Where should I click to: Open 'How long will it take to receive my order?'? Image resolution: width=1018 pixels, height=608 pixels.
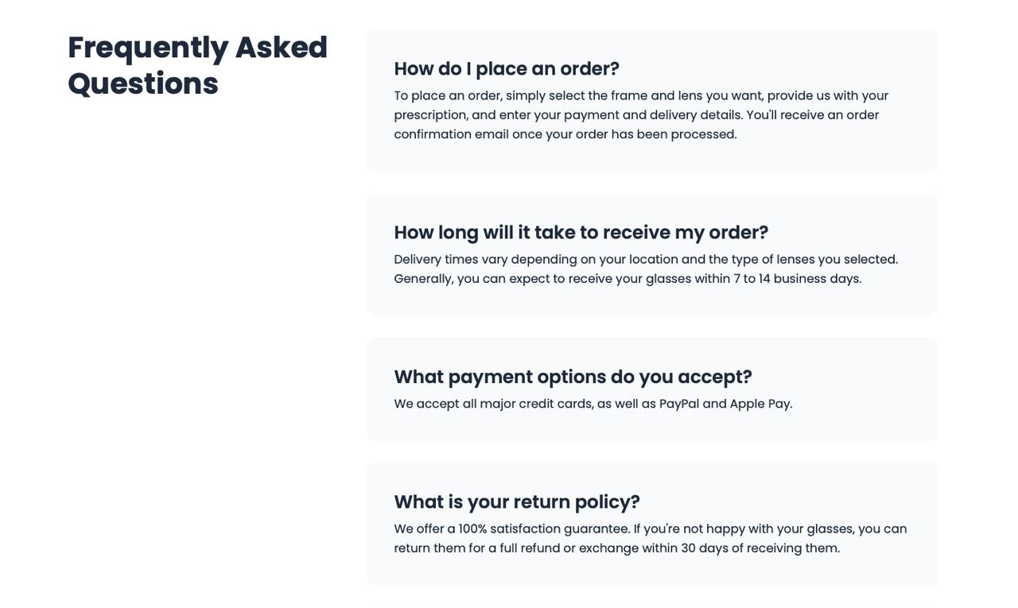click(x=581, y=232)
